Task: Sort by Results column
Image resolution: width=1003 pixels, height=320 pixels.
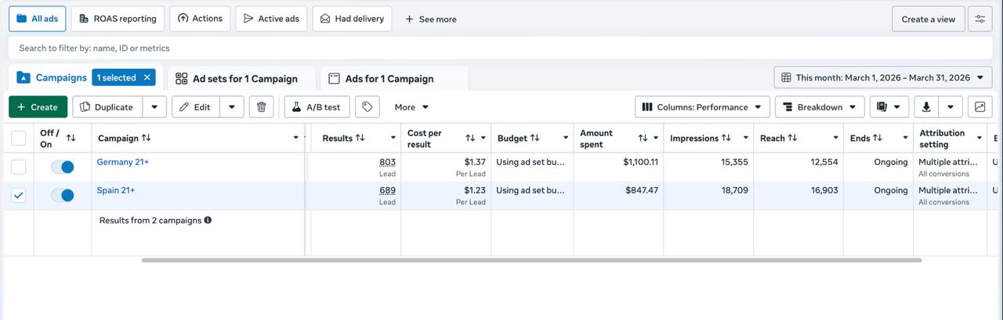Action: coord(360,138)
